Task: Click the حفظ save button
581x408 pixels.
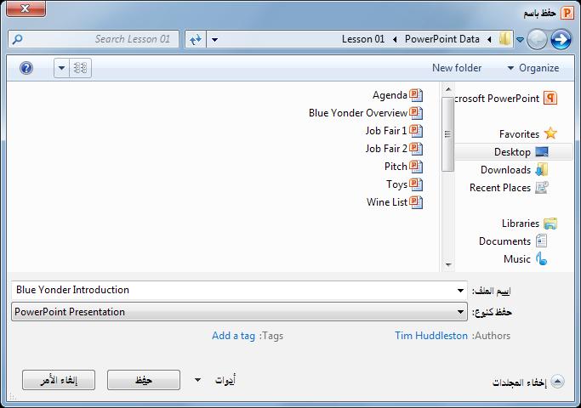Action: tap(144, 380)
